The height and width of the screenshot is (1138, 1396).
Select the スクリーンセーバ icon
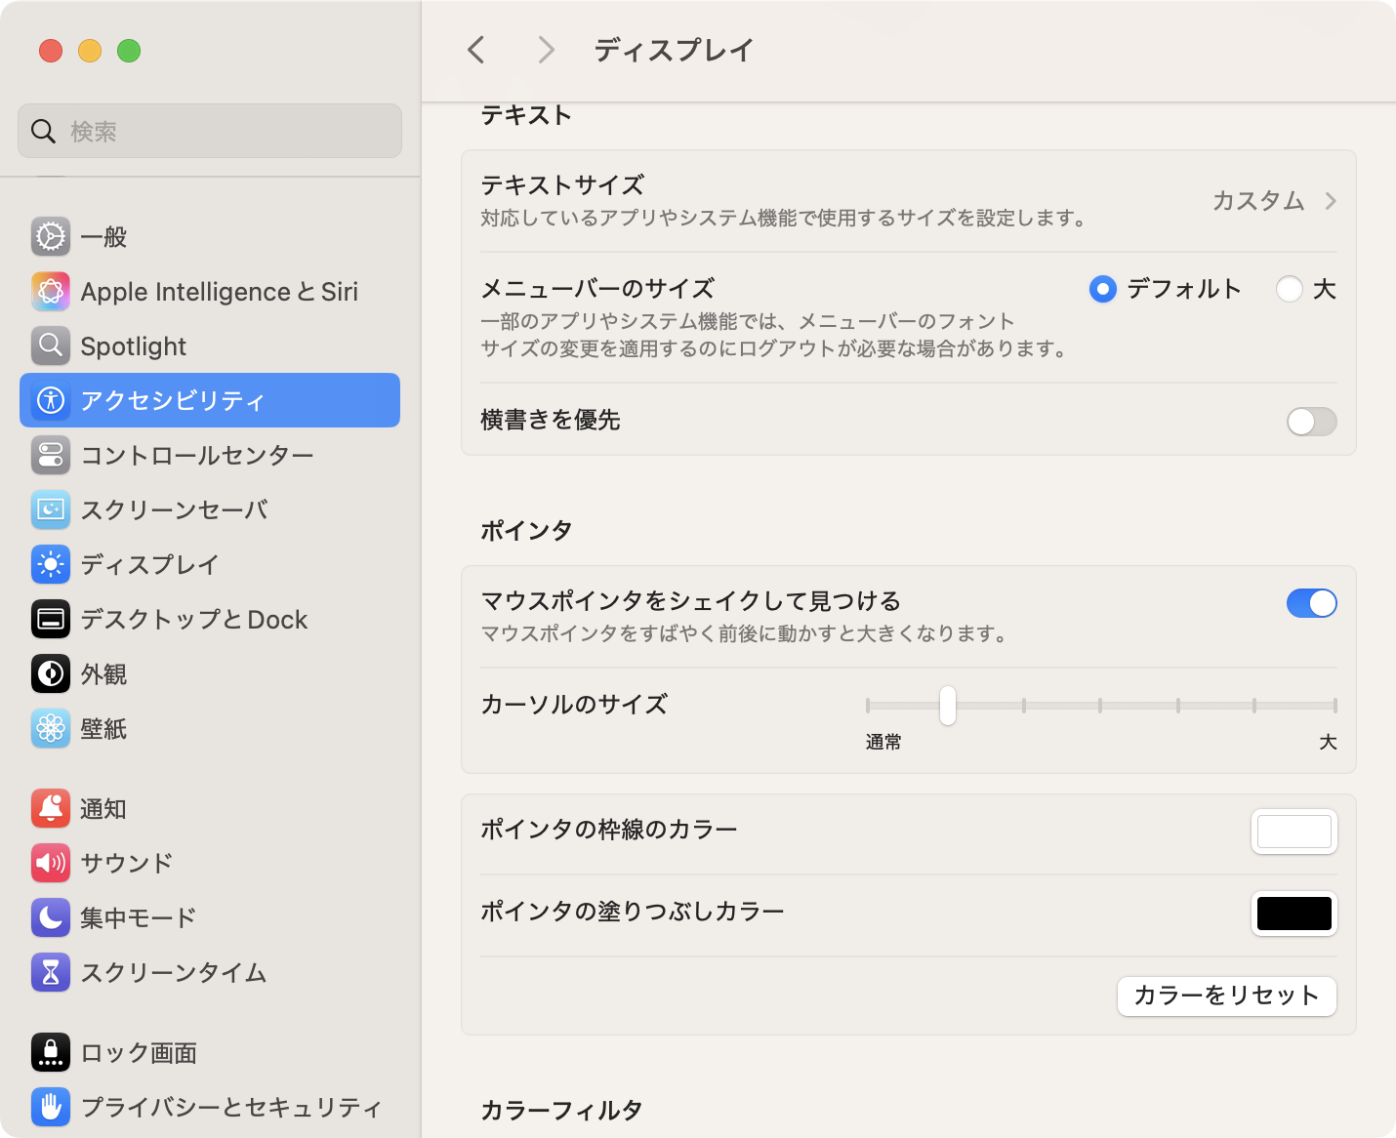(x=51, y=509)
